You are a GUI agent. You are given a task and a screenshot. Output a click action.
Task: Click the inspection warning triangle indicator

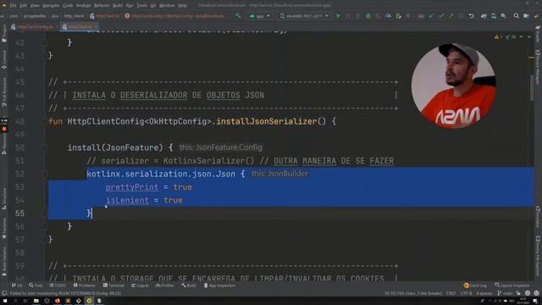tap(498, 37)
